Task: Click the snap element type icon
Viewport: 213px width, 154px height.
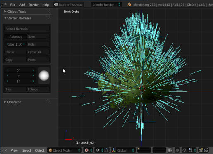Action: [190, 150]
